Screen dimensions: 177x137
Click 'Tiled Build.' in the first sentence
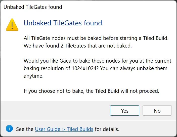pos(156,38)
